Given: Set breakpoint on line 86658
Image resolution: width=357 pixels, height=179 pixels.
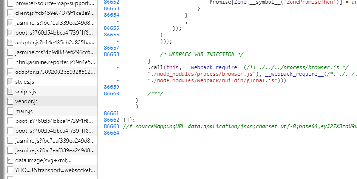Looking at the screenshot, I should point(111,54).
